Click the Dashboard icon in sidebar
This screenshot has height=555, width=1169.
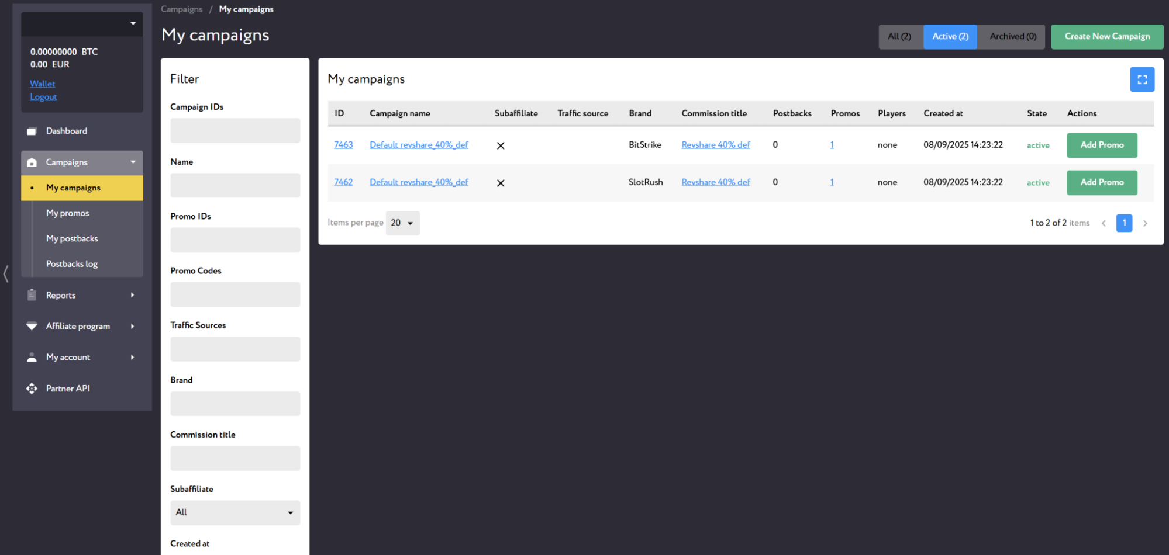tap(32, 131)
